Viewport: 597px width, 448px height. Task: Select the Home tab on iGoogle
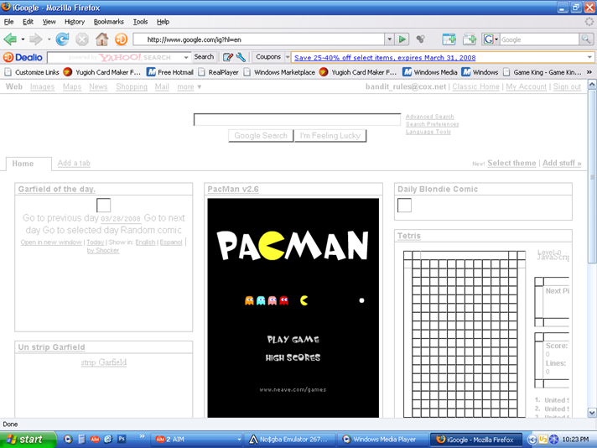coord(23,164)
